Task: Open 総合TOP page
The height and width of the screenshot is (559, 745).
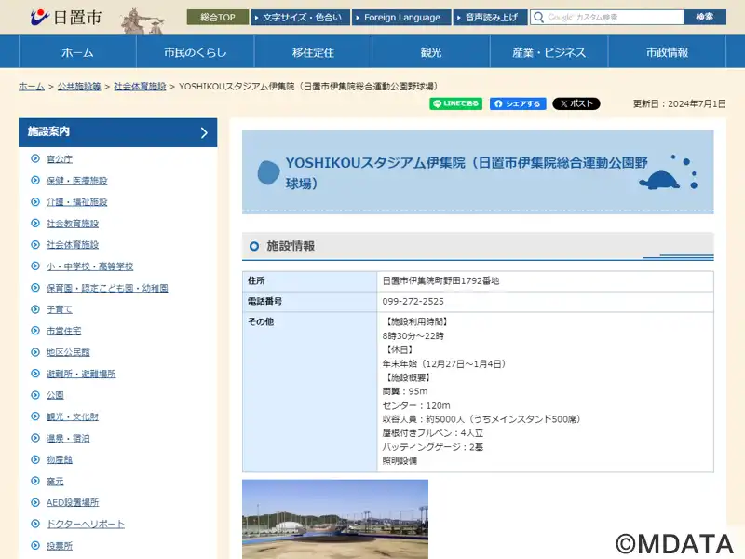Action: click(x=218, y=17)
